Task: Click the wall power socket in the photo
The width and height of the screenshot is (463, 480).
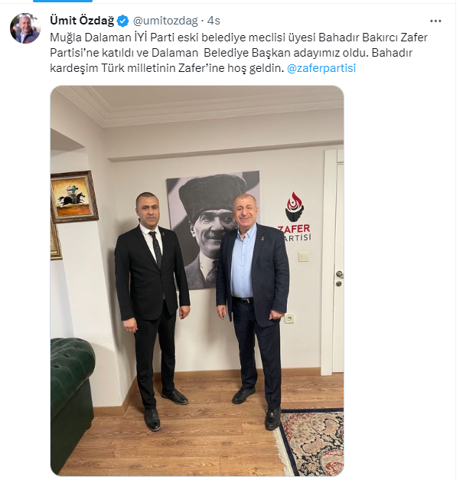Action: pyautogui.click(x=289, y=318)
